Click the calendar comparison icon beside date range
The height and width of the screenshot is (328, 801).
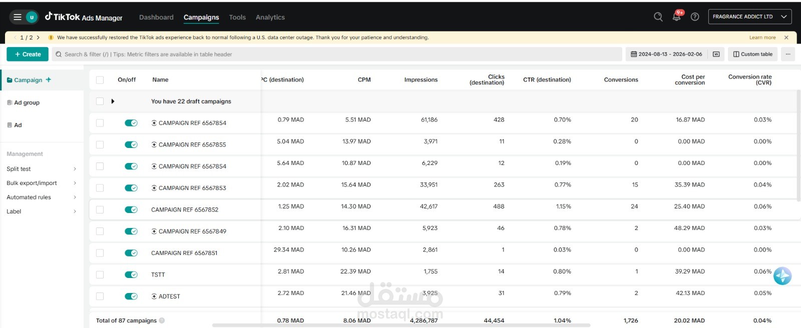pyautogui.click(x=716, y=54)
